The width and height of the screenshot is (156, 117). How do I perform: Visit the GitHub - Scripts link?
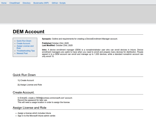[58, 3]
